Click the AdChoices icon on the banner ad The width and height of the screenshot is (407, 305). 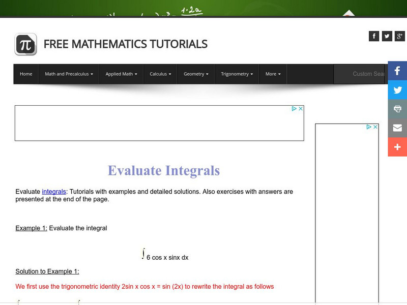[294, 109]
